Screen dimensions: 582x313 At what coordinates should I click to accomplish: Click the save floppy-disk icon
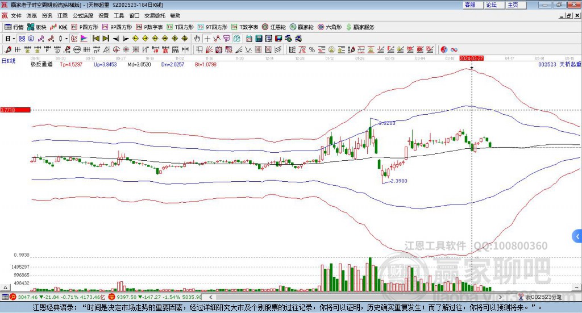278,39
